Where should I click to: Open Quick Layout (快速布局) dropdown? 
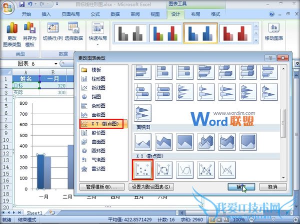(x=98, y=34)
